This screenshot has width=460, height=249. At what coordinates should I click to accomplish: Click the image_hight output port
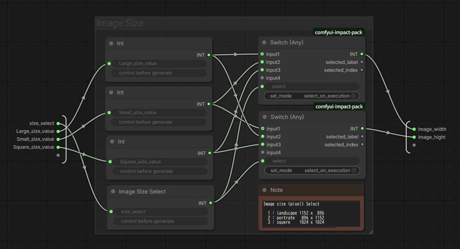(x=414, y=137)
